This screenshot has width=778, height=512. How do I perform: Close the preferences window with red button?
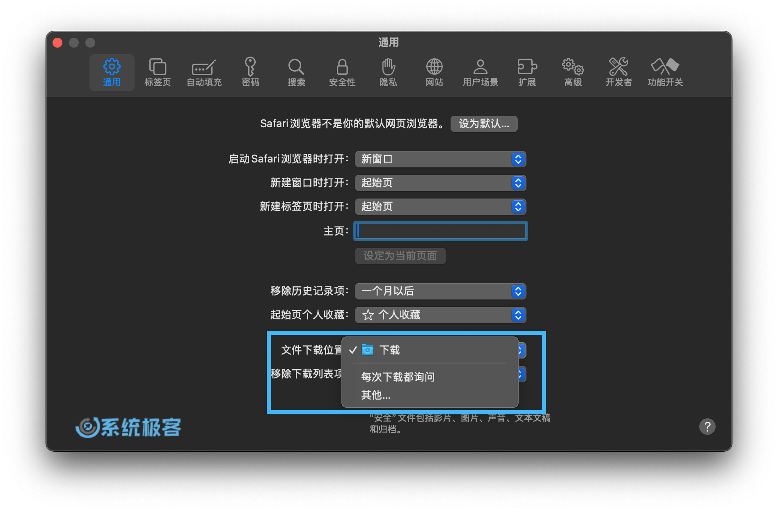[x=57, y=43]
